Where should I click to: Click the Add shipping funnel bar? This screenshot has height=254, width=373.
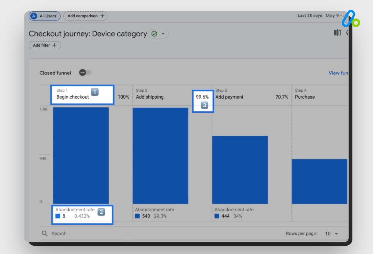pos(161,156)
